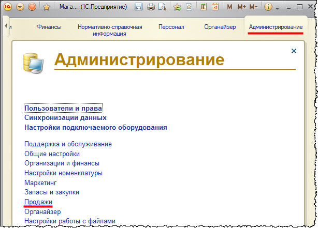Open Настройки работы с файлами link
The image size is (318, 228).
(70, 221)
